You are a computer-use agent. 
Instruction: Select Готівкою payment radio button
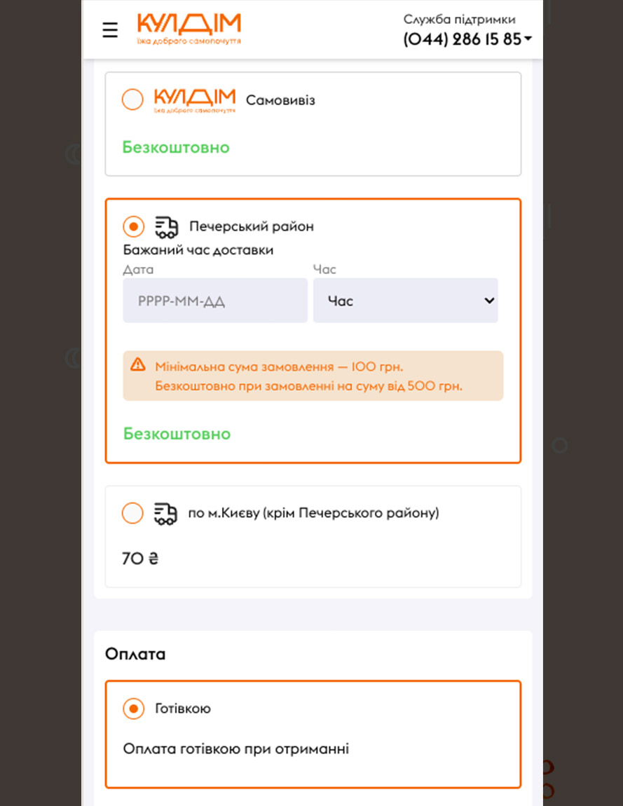click(x=133, y=709)
